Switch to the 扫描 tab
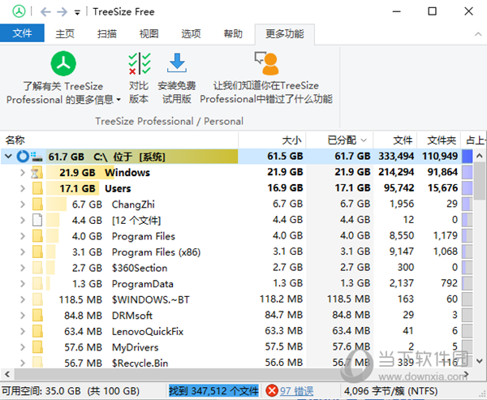This screenshot has height=400, width=487. (107, 33)
